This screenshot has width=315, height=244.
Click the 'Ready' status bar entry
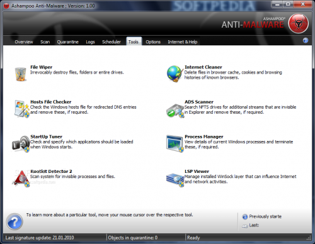tap(193, 238)
